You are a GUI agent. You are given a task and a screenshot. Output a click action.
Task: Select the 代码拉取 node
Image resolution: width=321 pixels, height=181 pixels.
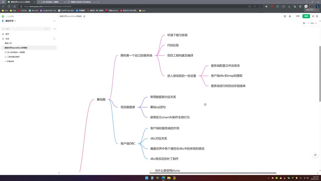[173, 45]
